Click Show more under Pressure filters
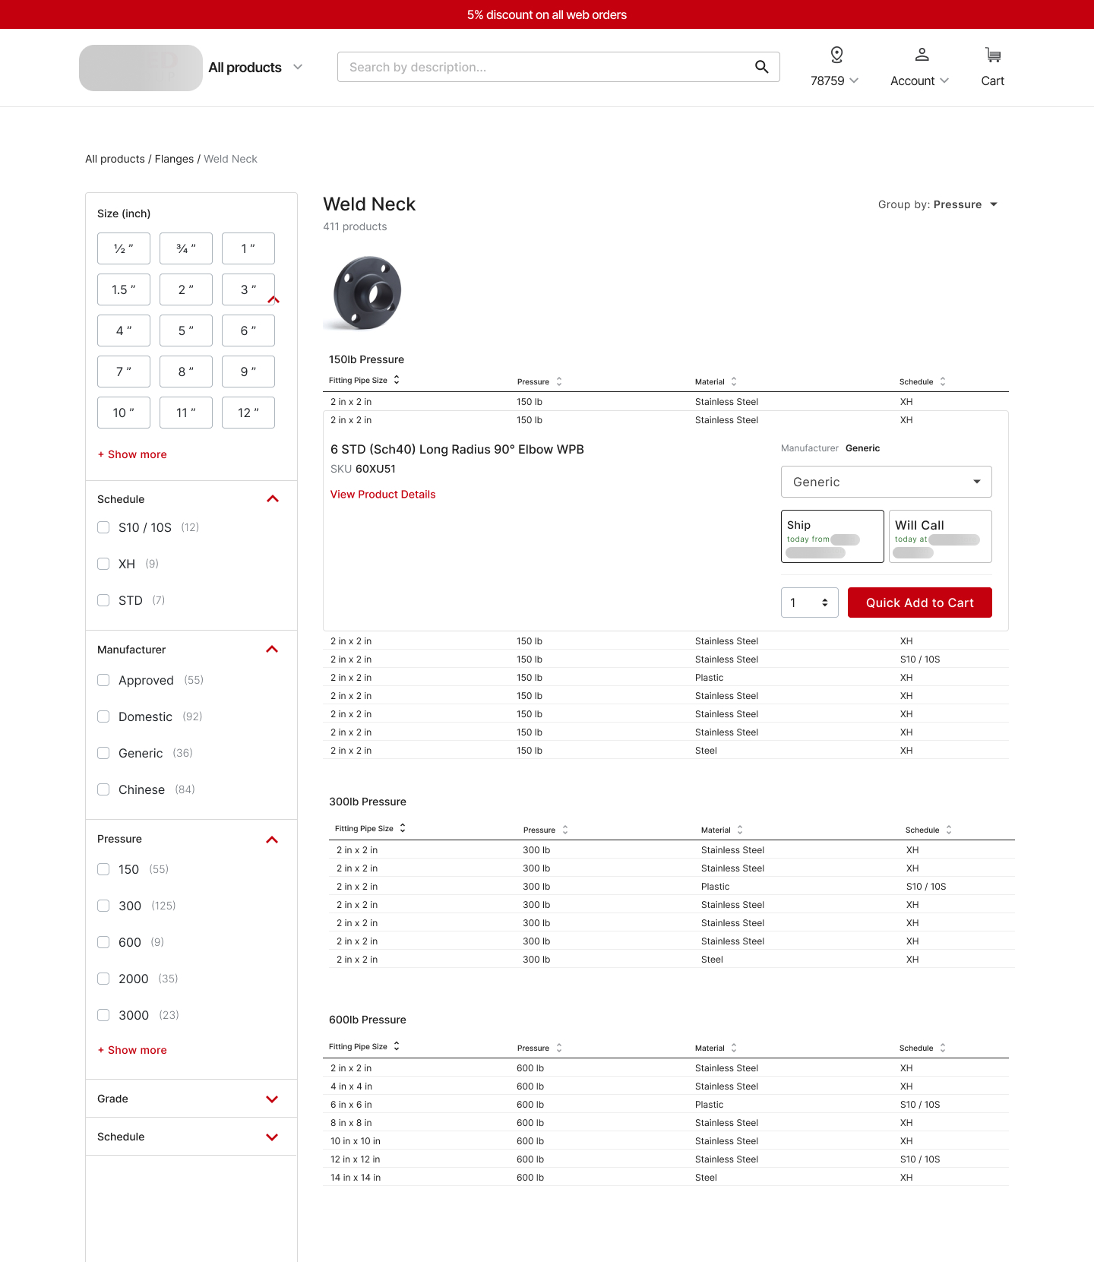Viewport: 1094px width, 1262px height. point(132,1050)
